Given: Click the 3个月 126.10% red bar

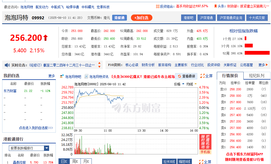Looking at the screenshot, I should pos(249,46).
